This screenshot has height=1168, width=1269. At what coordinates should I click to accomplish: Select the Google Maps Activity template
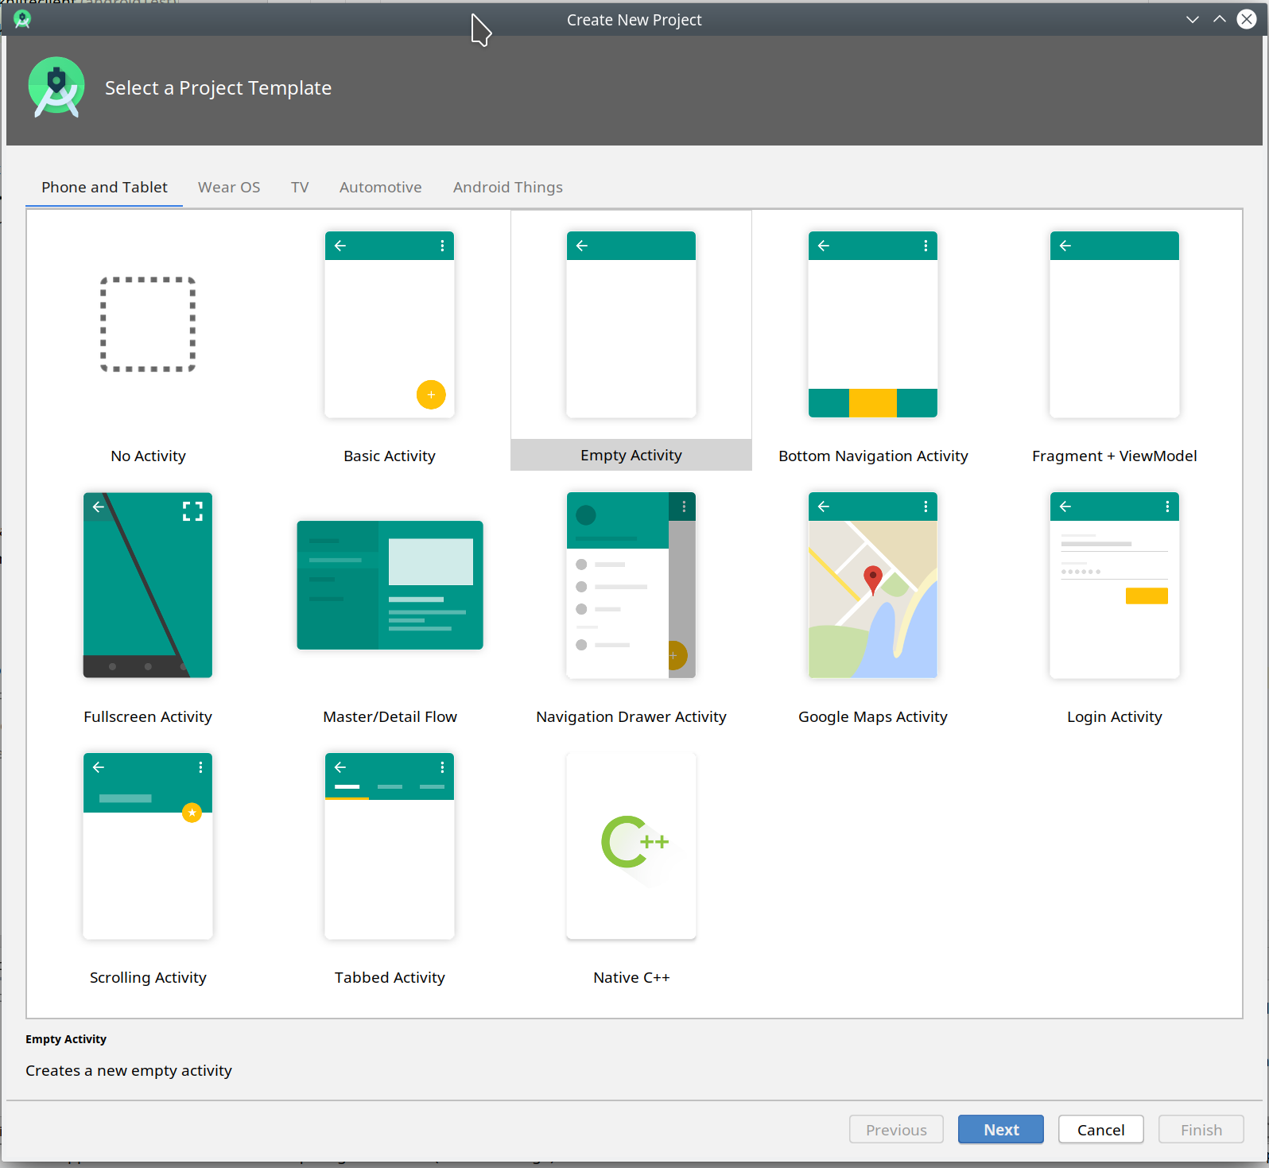pyautogui.click(x=872, y=585)
